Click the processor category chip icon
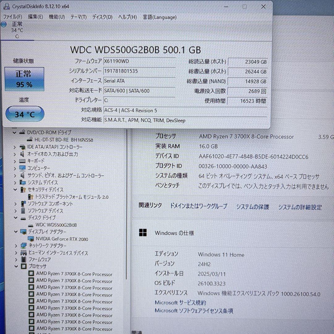Viewport: 334px width, 334px height. (24, 266)
